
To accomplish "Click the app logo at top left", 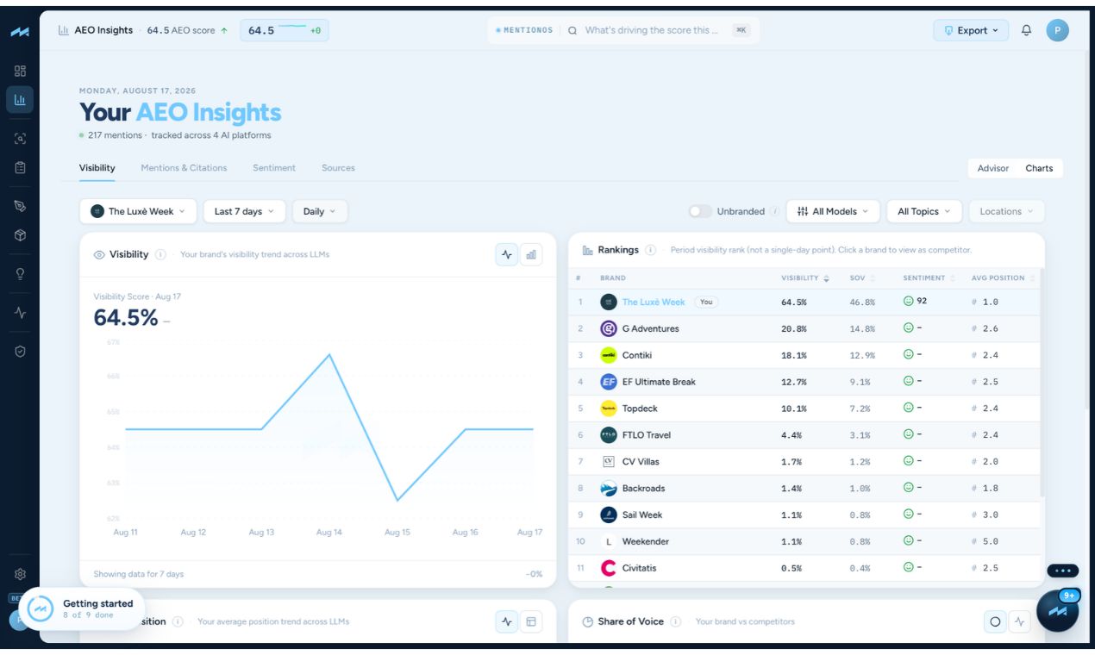I will click(20, 32).
